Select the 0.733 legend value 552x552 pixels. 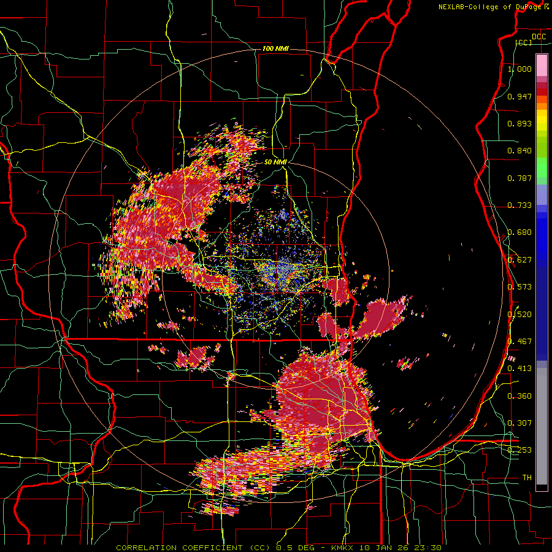click(519, 205)
